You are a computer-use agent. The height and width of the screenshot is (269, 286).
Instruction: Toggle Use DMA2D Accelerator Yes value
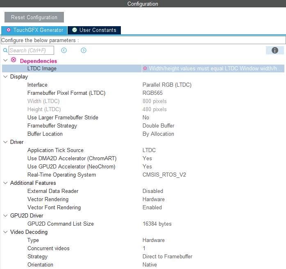pos(147,159)
